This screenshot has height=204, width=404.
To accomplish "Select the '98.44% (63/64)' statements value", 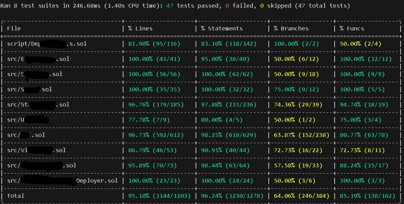I will [x=225, y=166].
